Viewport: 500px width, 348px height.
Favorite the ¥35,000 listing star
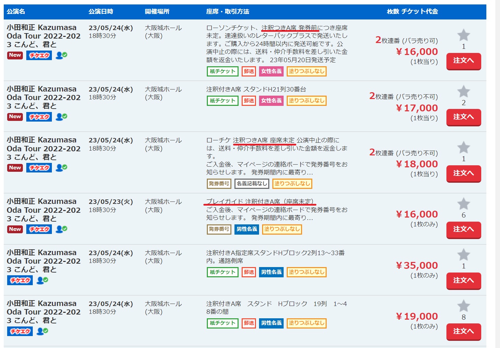click(463, 254)
